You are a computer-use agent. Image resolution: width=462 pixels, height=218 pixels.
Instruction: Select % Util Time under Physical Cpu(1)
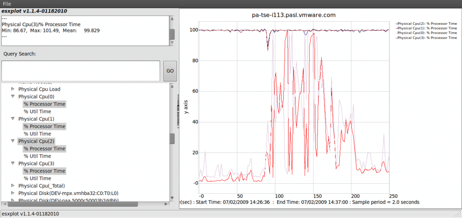(37, 134)
